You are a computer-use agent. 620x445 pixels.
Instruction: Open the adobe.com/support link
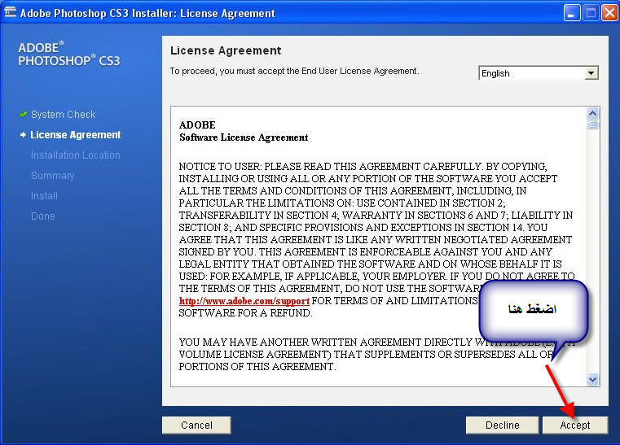pyautogui.click(x=244, y=301)
